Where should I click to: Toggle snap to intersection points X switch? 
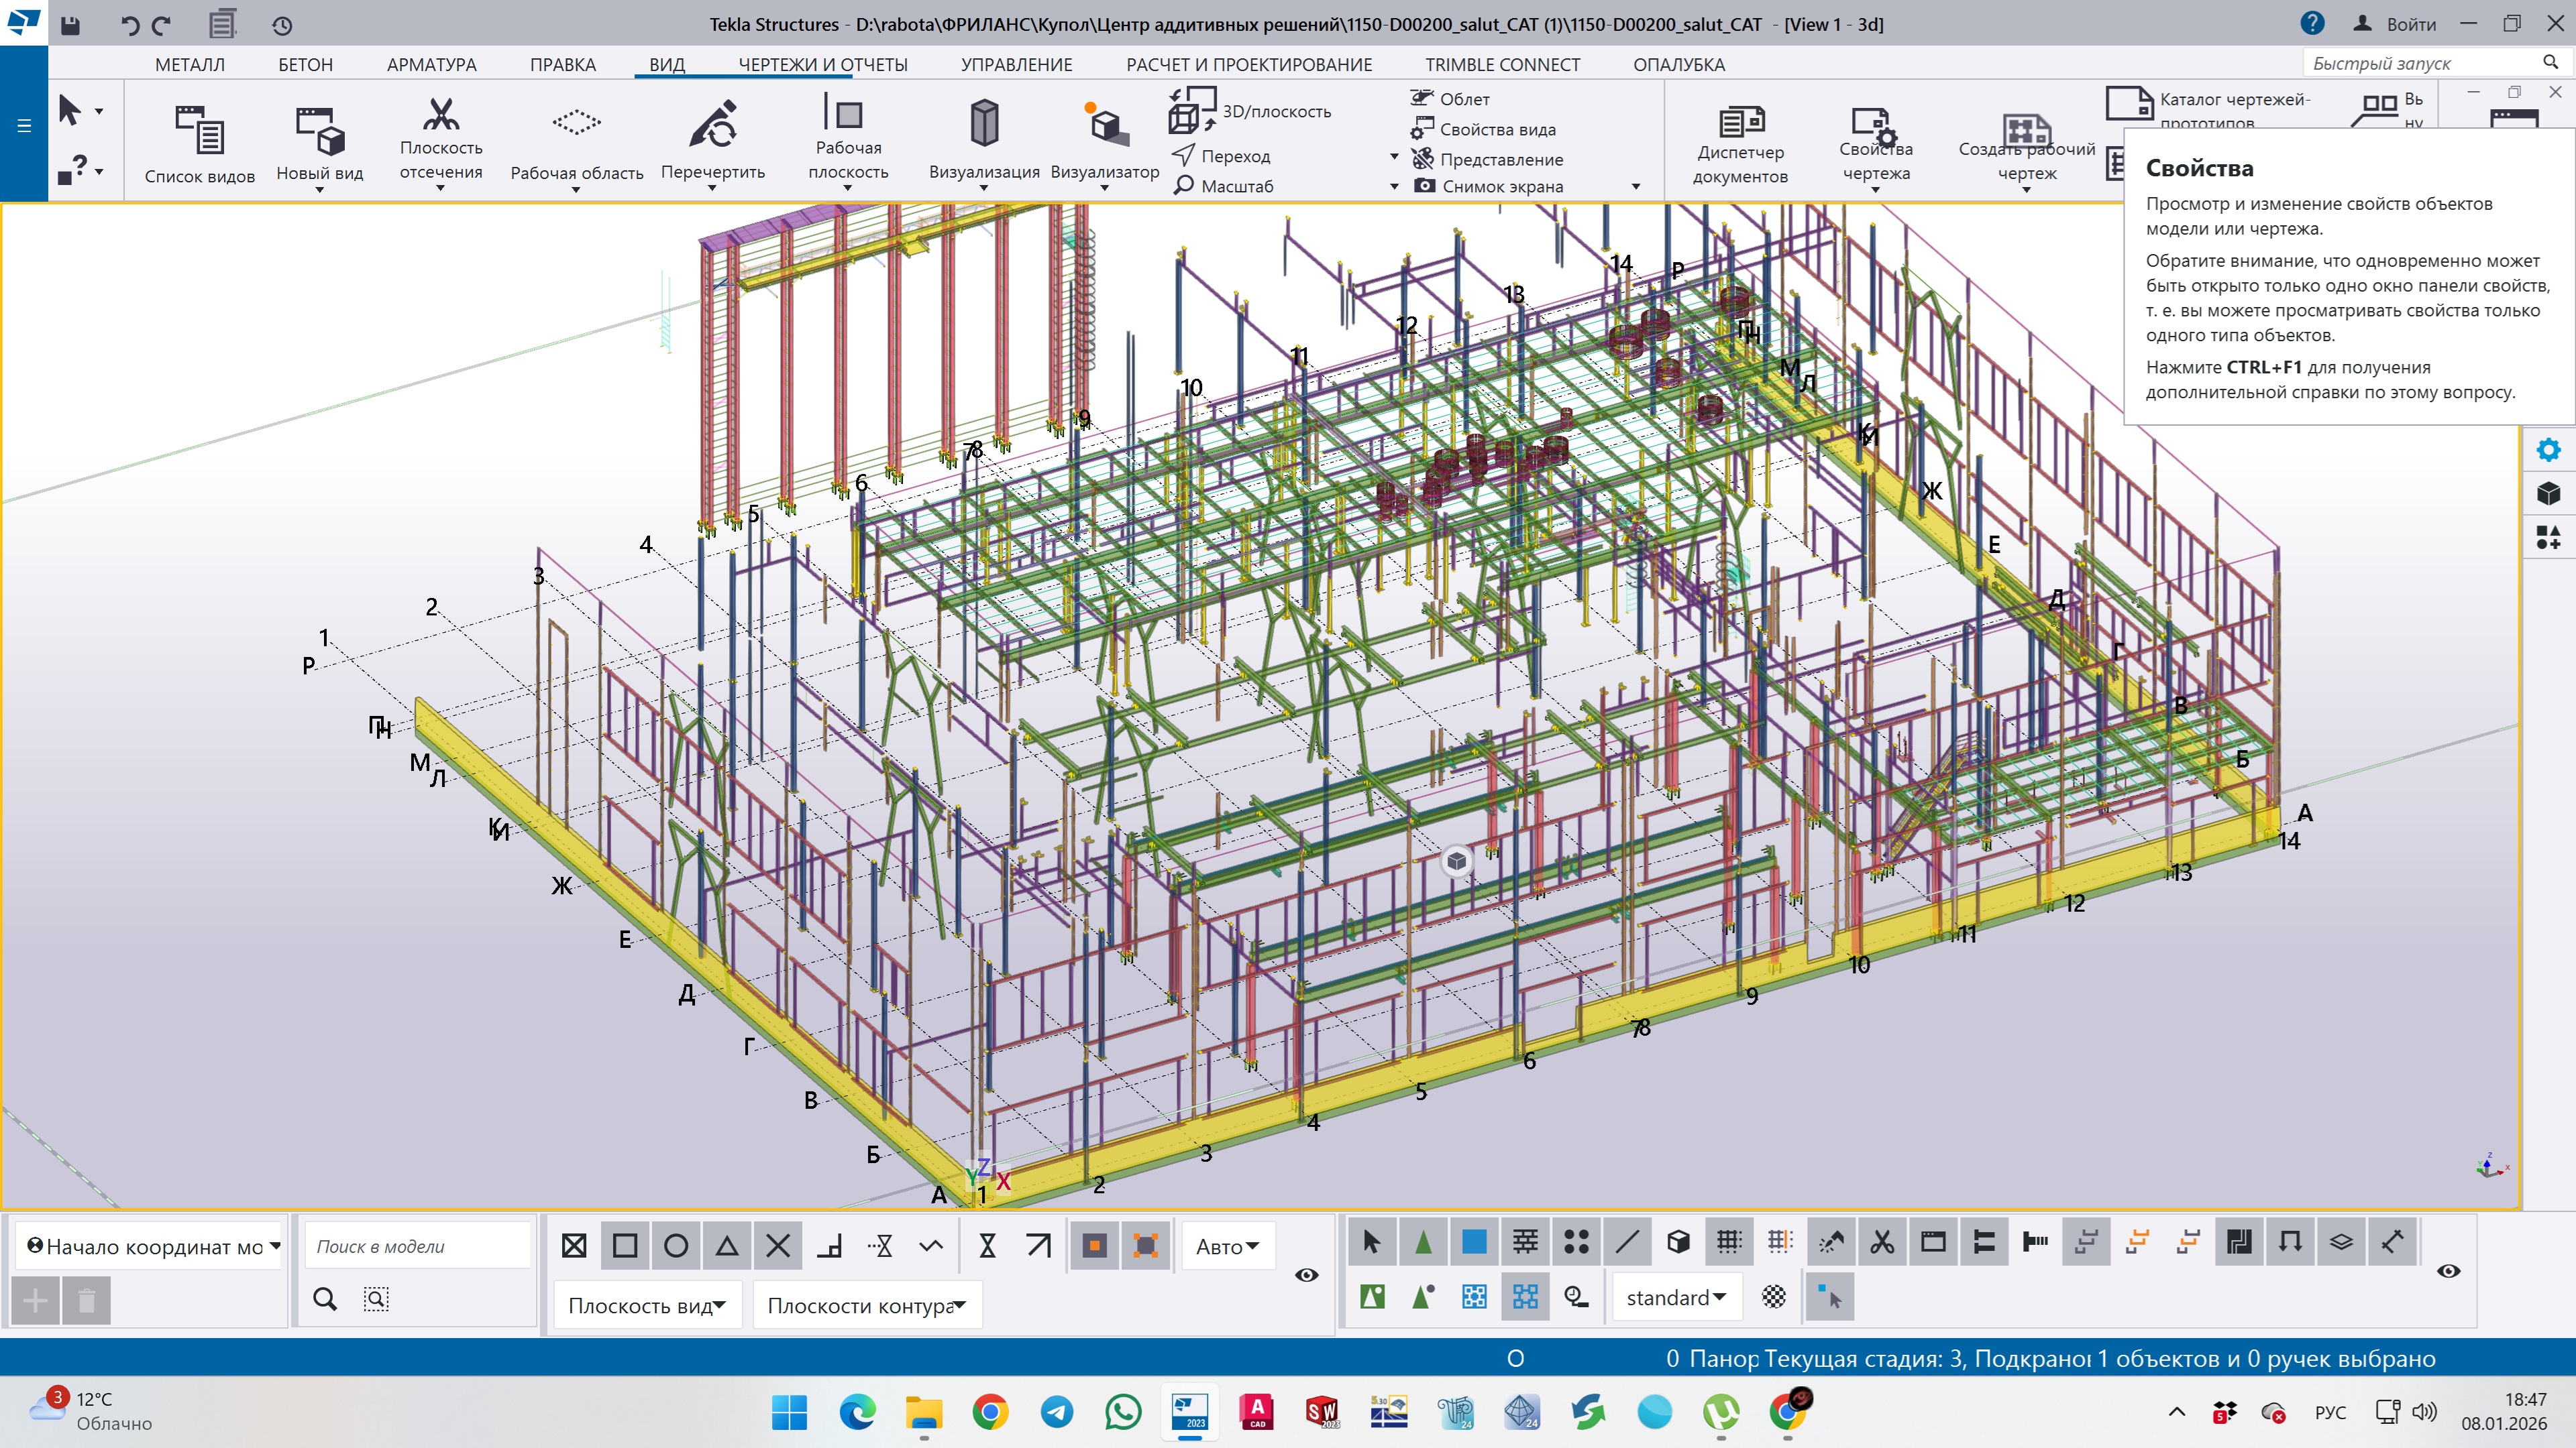click(778, 1246)
